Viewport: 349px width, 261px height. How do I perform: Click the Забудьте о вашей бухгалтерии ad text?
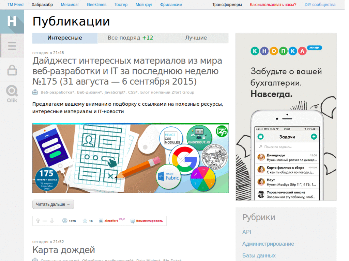pyautogui.click(x=286, y=83)
